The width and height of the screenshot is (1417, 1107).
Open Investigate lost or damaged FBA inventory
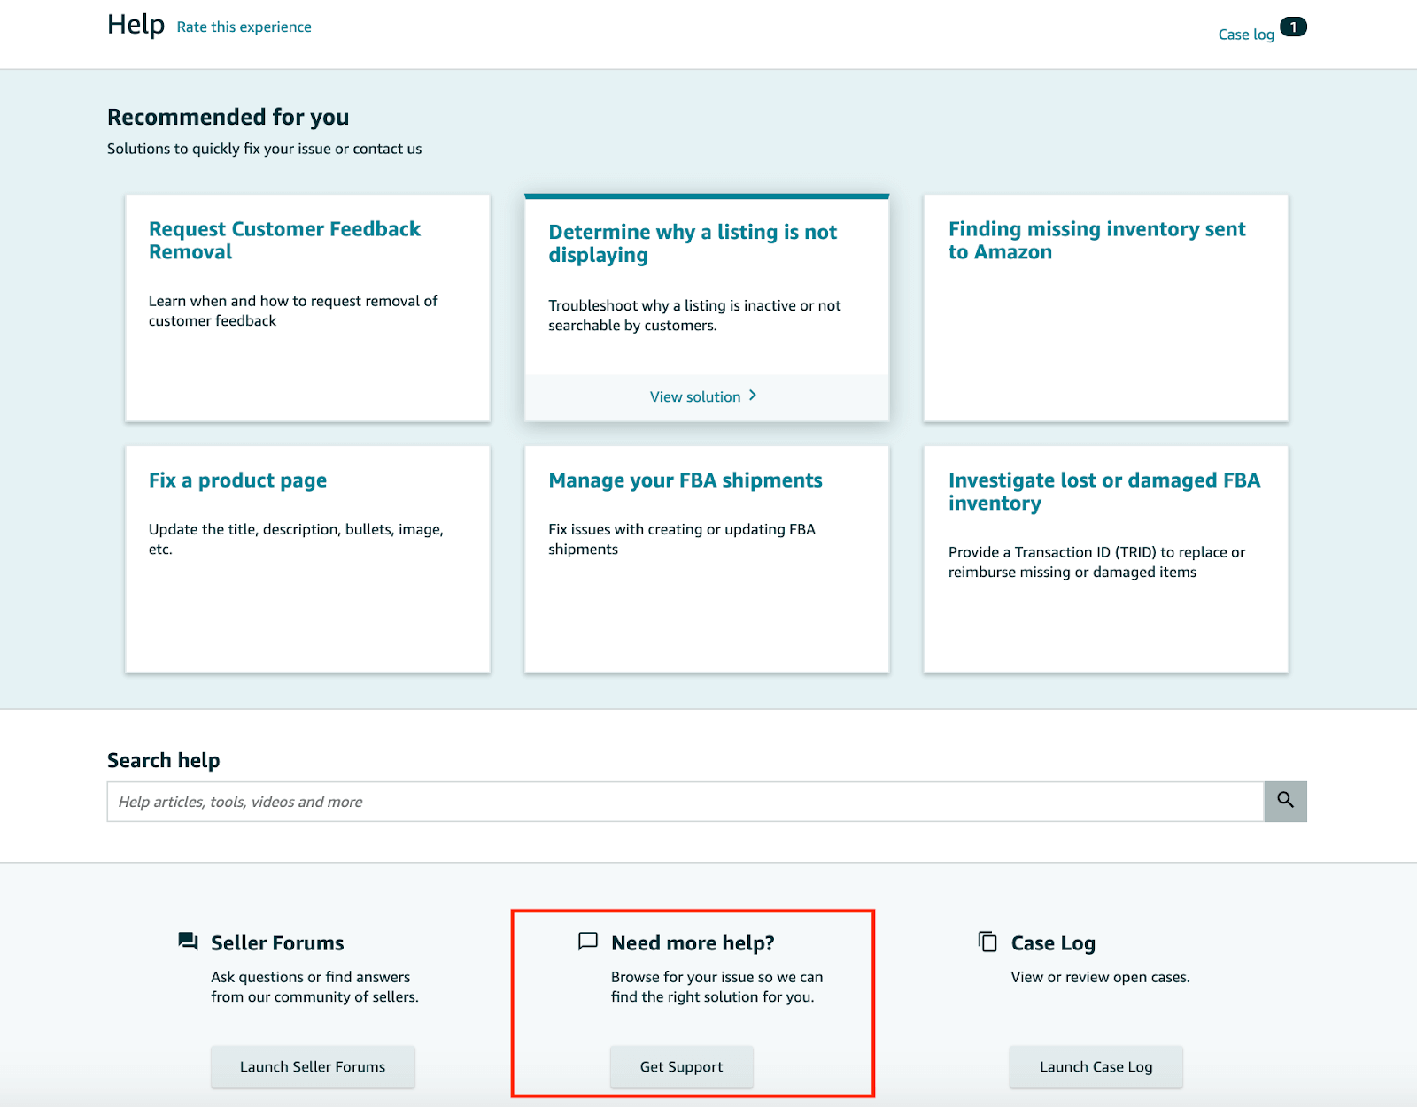point(1104,491)
